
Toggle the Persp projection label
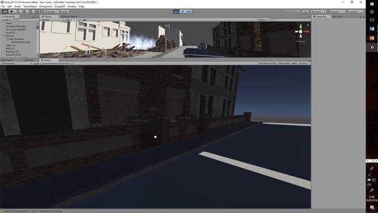point(301,41)
